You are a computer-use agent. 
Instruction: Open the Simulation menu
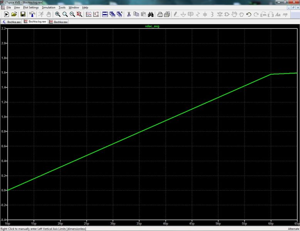49,7
